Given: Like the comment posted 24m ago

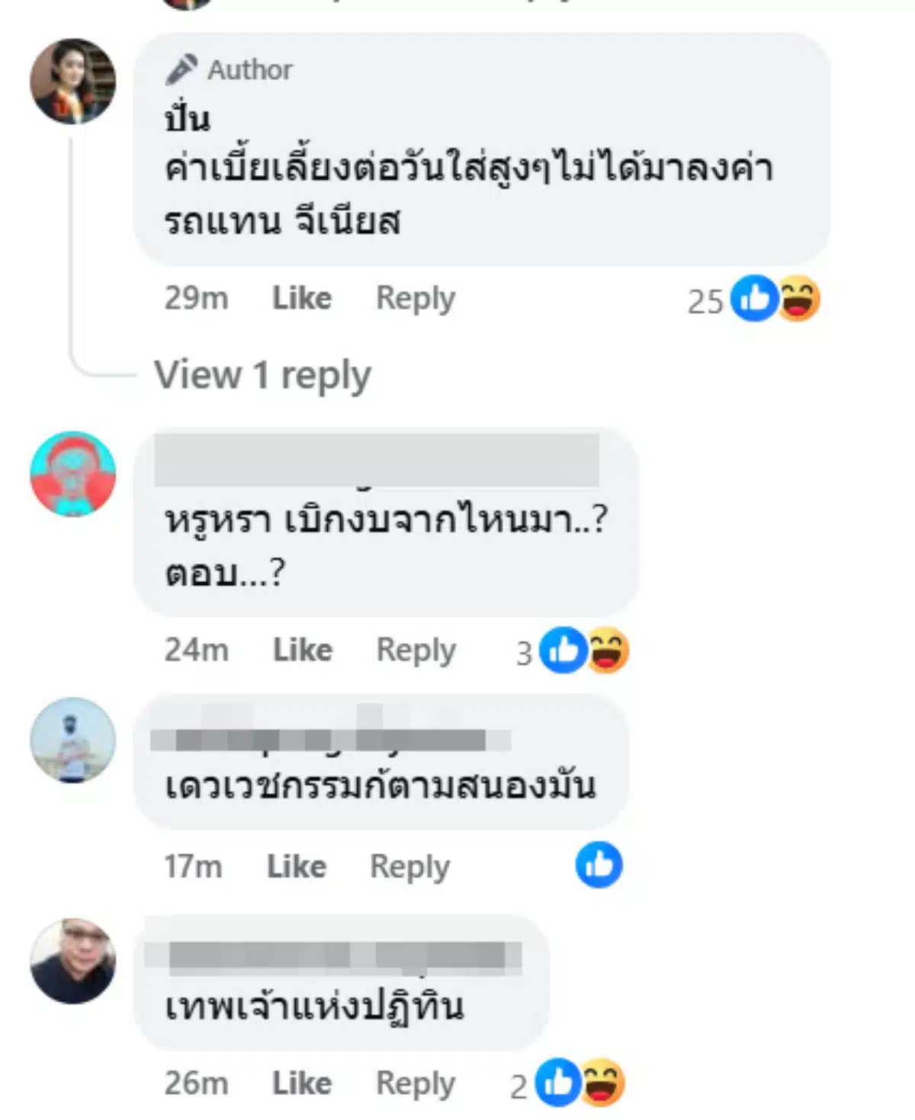Looking at the screenshot, I should [303, 651].
